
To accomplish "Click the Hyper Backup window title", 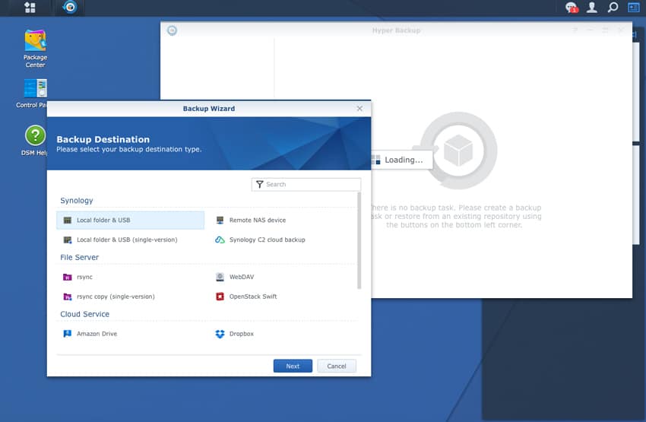I will pyautogui.click(x=396, y=30).
